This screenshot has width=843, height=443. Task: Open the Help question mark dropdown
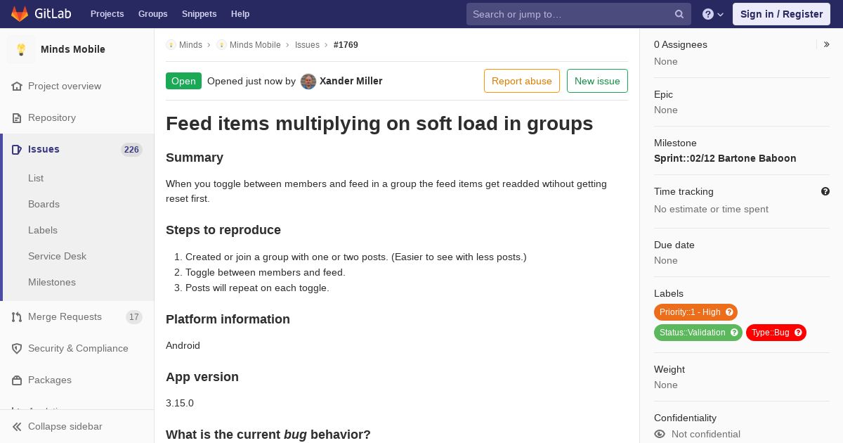713,14
